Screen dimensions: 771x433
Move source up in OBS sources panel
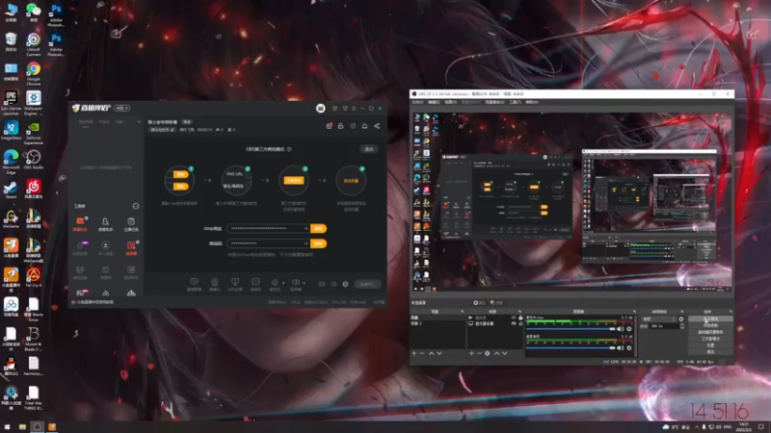(x=496, y=353)
